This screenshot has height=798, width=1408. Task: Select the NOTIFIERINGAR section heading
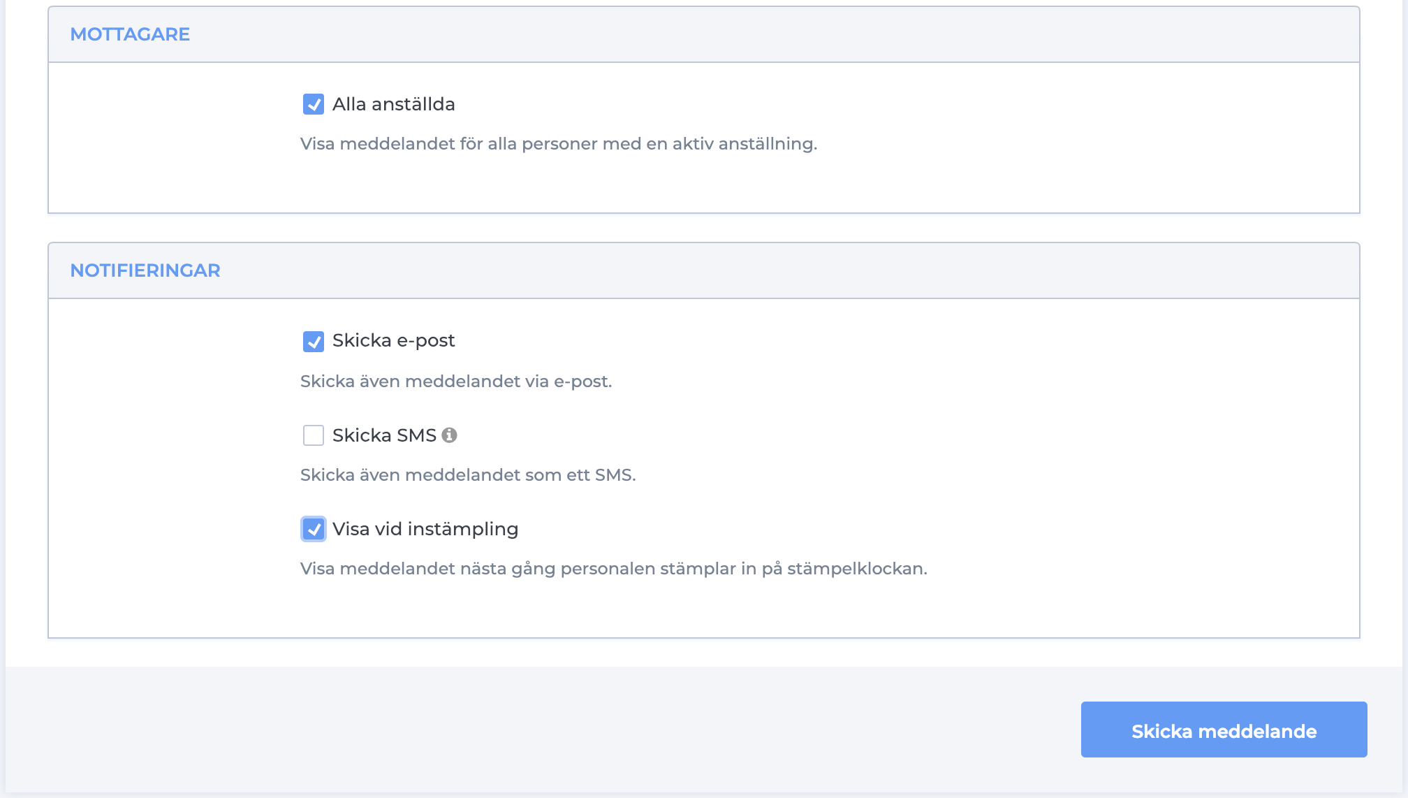pos(145,270)
